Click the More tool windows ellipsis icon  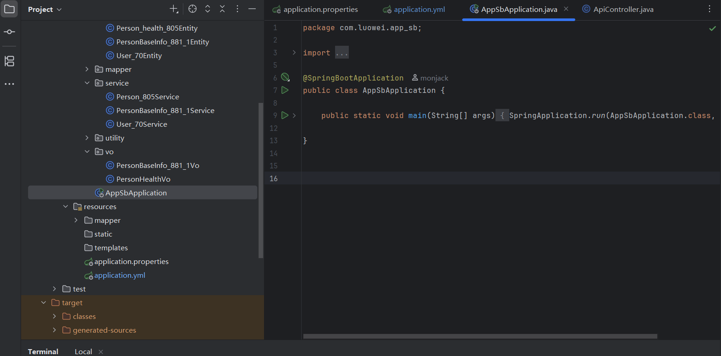[x=9, y=84]
